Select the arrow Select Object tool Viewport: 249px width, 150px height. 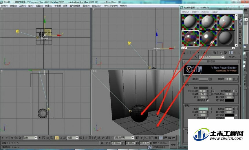pyautogui.click(x=40, y=138)
